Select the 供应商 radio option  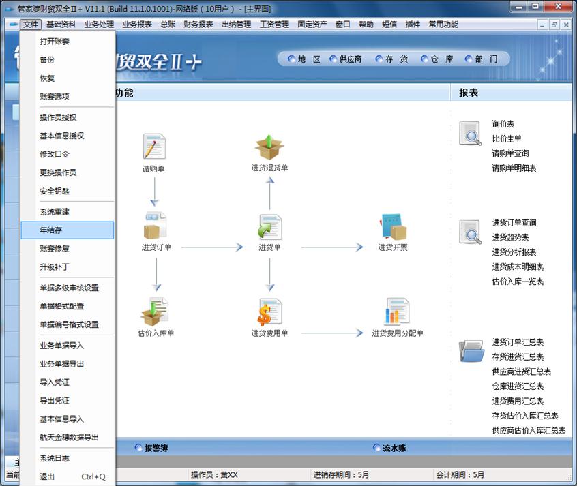[334, 59]
